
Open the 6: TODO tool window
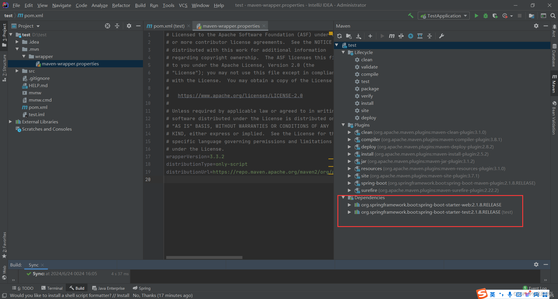point(23,288)
